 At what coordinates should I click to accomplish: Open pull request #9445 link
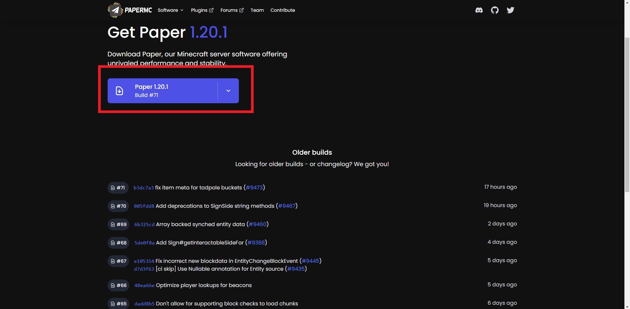point(310,261)
